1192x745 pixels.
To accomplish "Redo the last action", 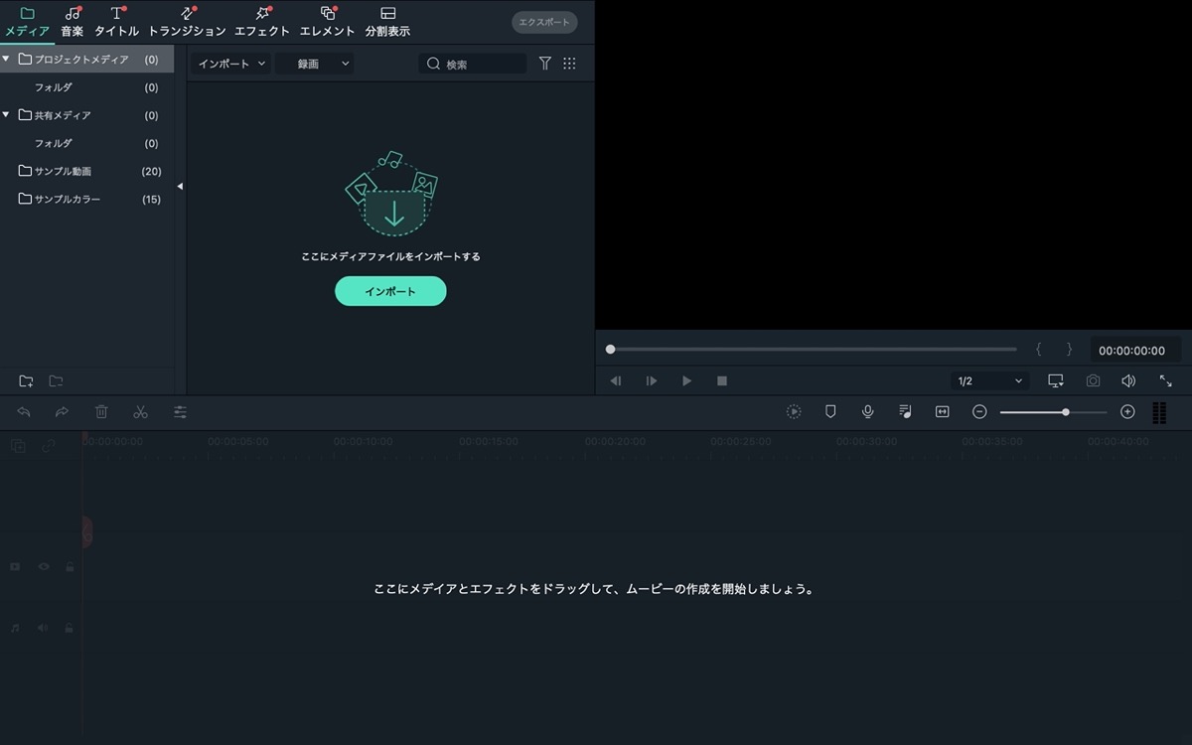I will (x=62, y=411).
